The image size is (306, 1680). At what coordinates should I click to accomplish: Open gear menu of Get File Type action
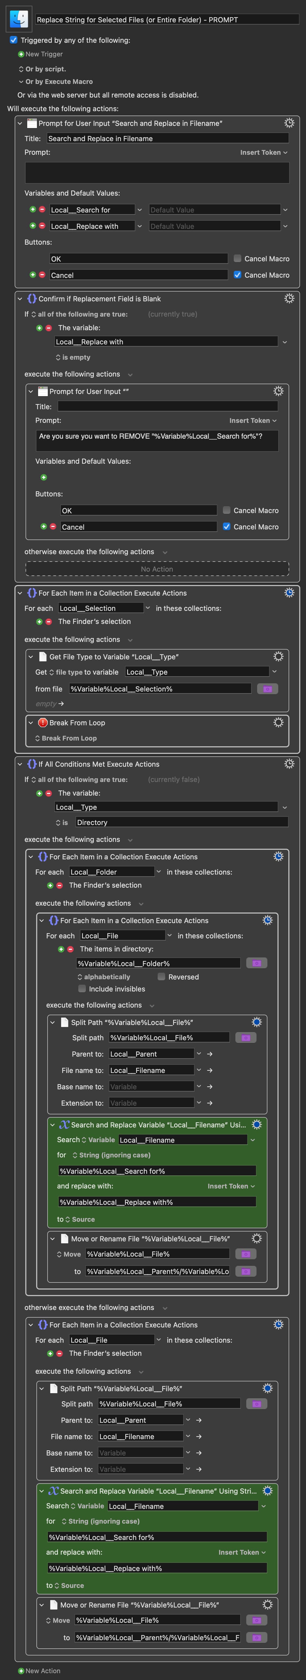[x=278, y=656]
